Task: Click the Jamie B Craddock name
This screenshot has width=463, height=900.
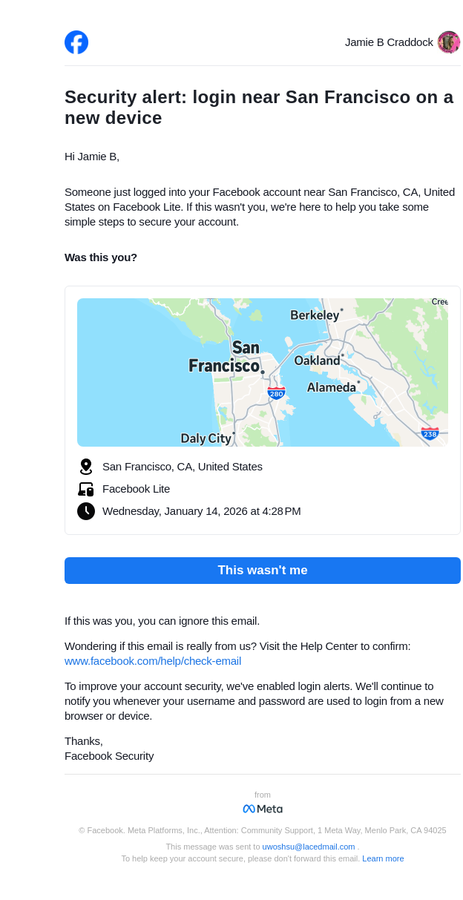Action: point(389,42)
